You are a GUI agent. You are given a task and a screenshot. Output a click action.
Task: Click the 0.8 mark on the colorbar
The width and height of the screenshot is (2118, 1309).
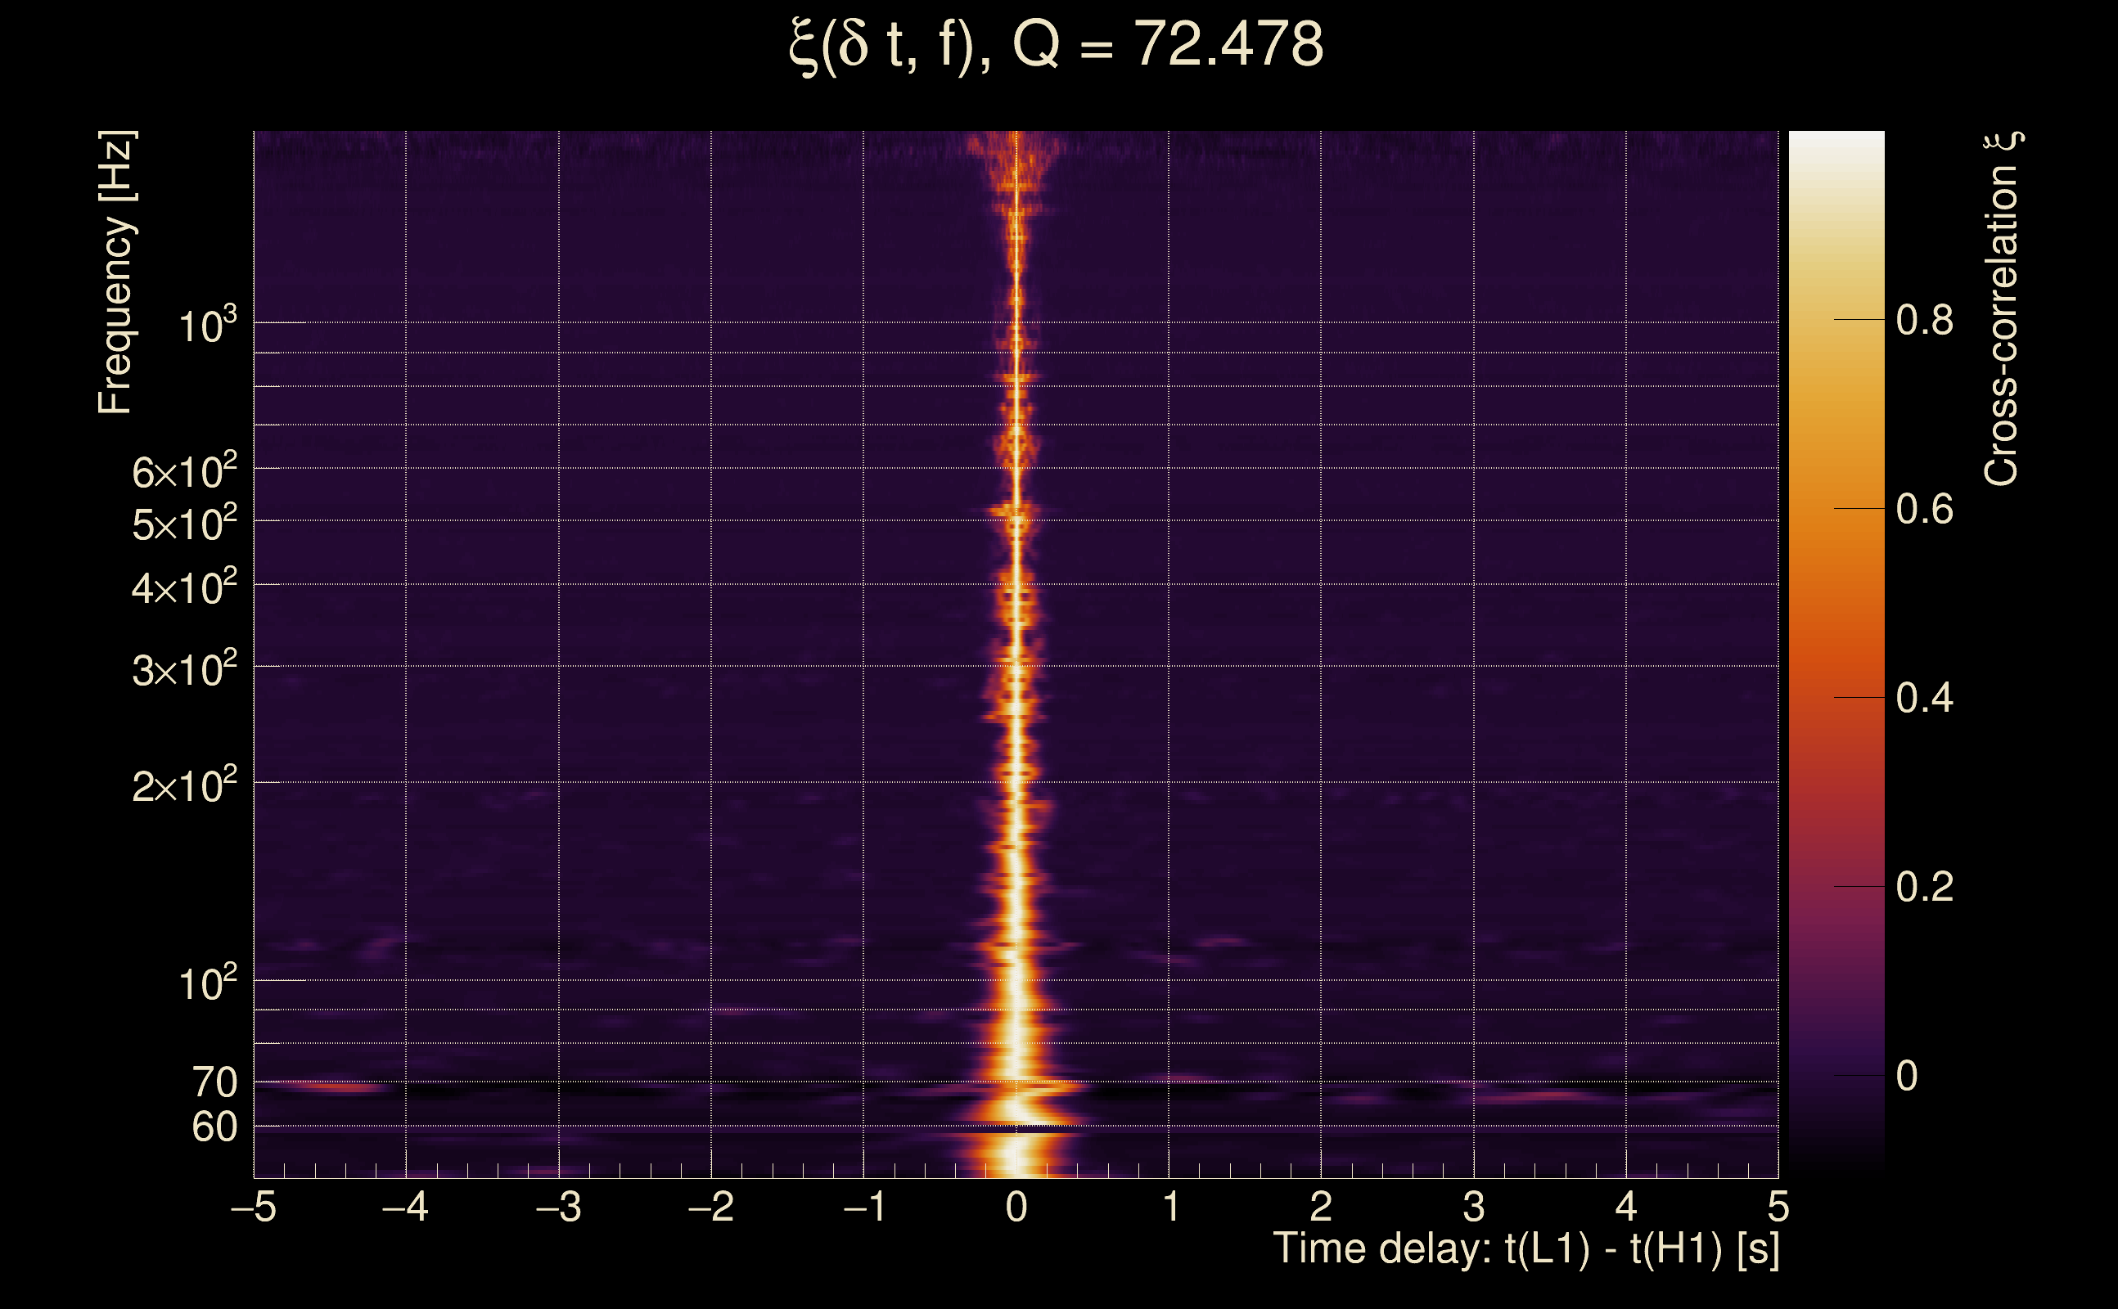(1924, 321)
